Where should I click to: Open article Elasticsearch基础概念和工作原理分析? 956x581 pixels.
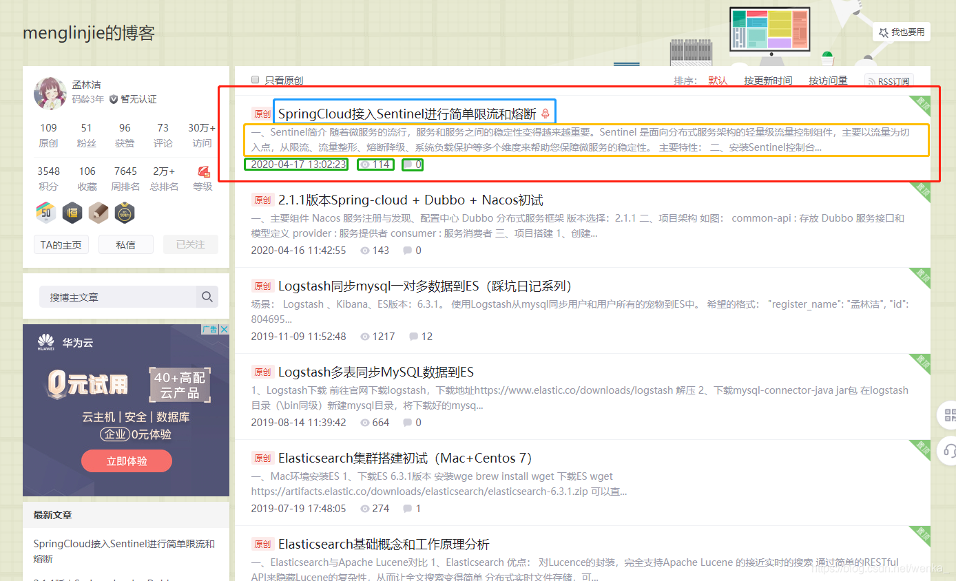coord(384,545)
